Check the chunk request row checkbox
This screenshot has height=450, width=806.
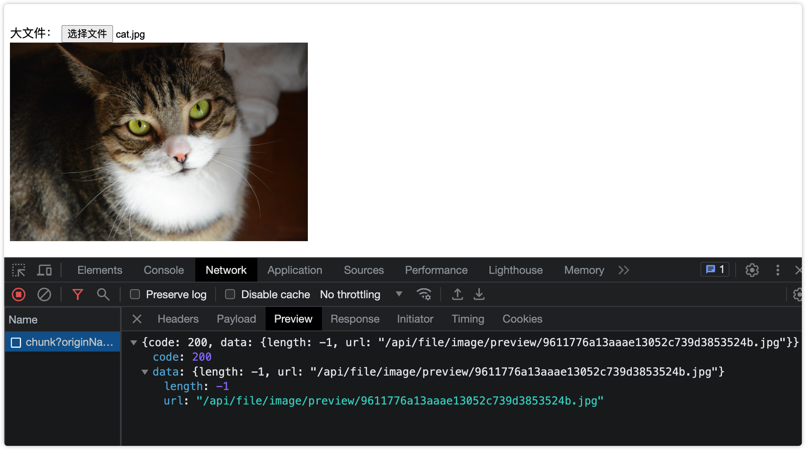coord(16,342)
